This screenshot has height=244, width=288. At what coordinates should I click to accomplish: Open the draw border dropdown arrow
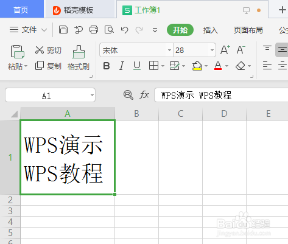click(184, 66)
